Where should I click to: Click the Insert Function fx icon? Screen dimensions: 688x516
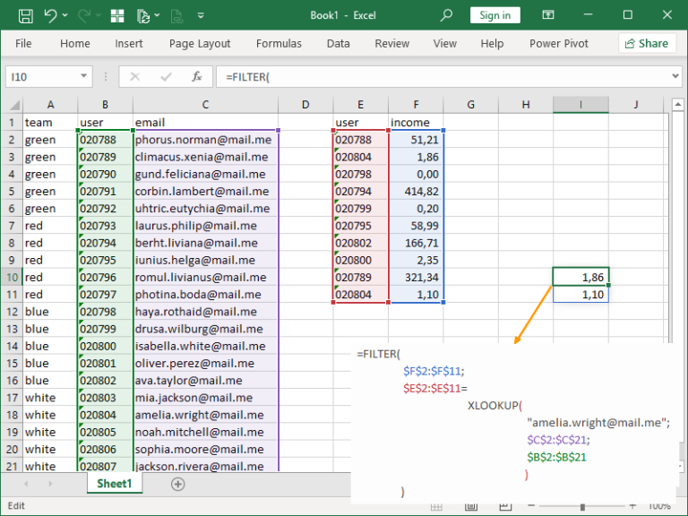pyautogui.click(x=196, y=77)
